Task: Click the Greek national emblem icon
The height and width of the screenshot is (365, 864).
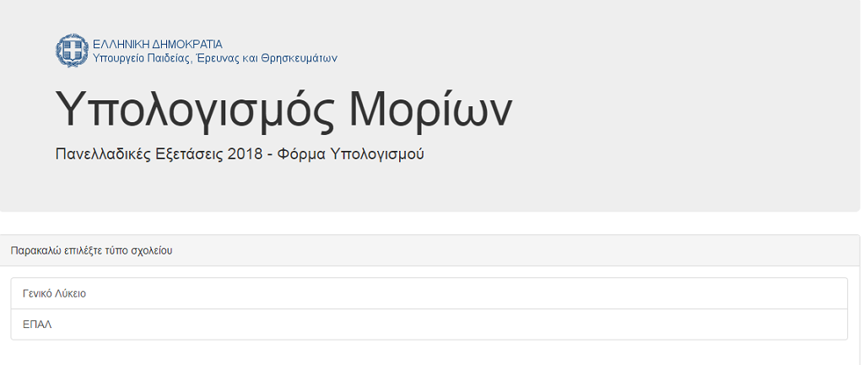Action: [x=73, y=51]
